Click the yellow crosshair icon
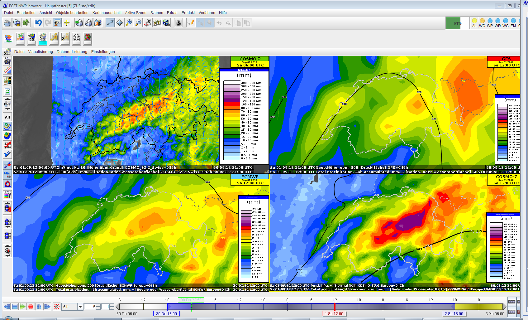 point(67,23)
